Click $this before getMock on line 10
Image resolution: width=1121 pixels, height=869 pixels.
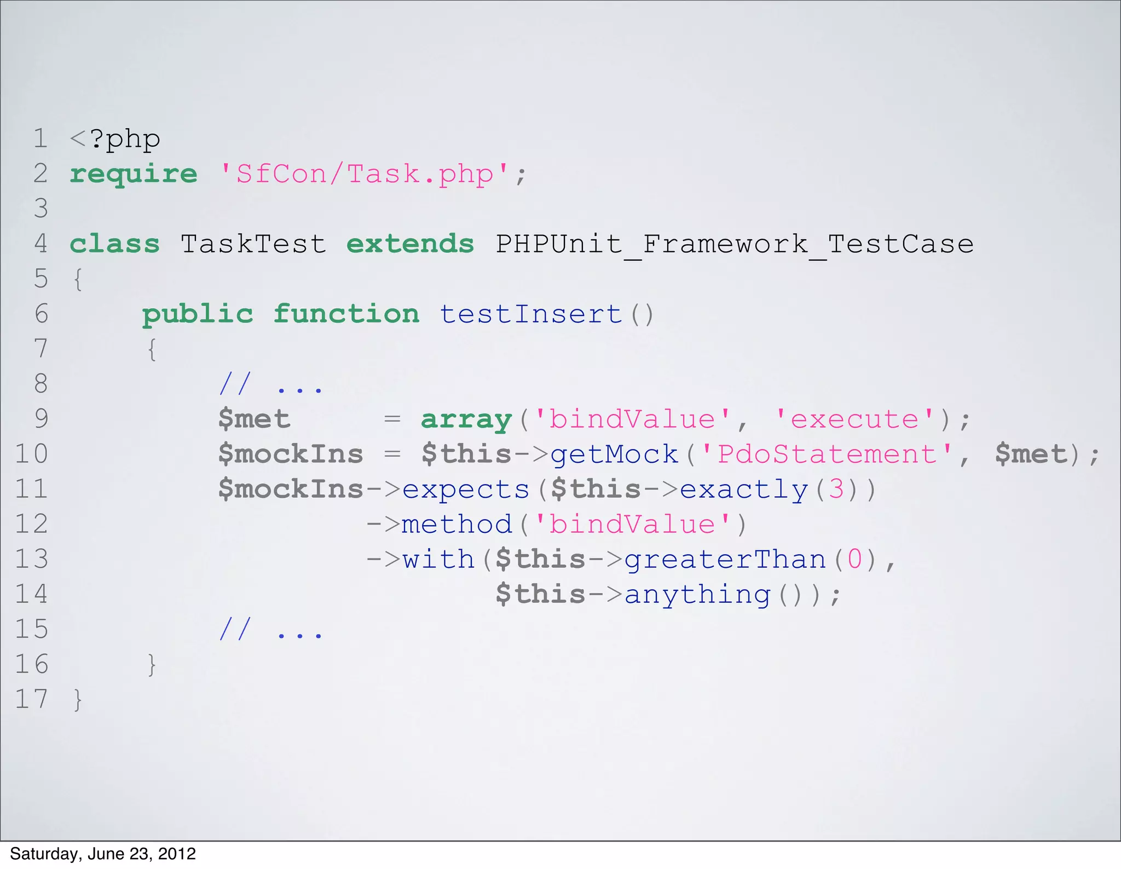click(x=466, y=454)
